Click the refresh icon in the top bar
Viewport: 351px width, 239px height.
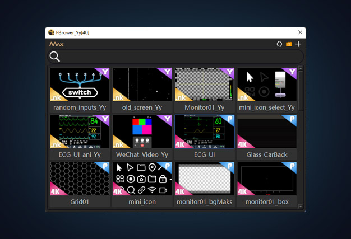tap(279, 44)
